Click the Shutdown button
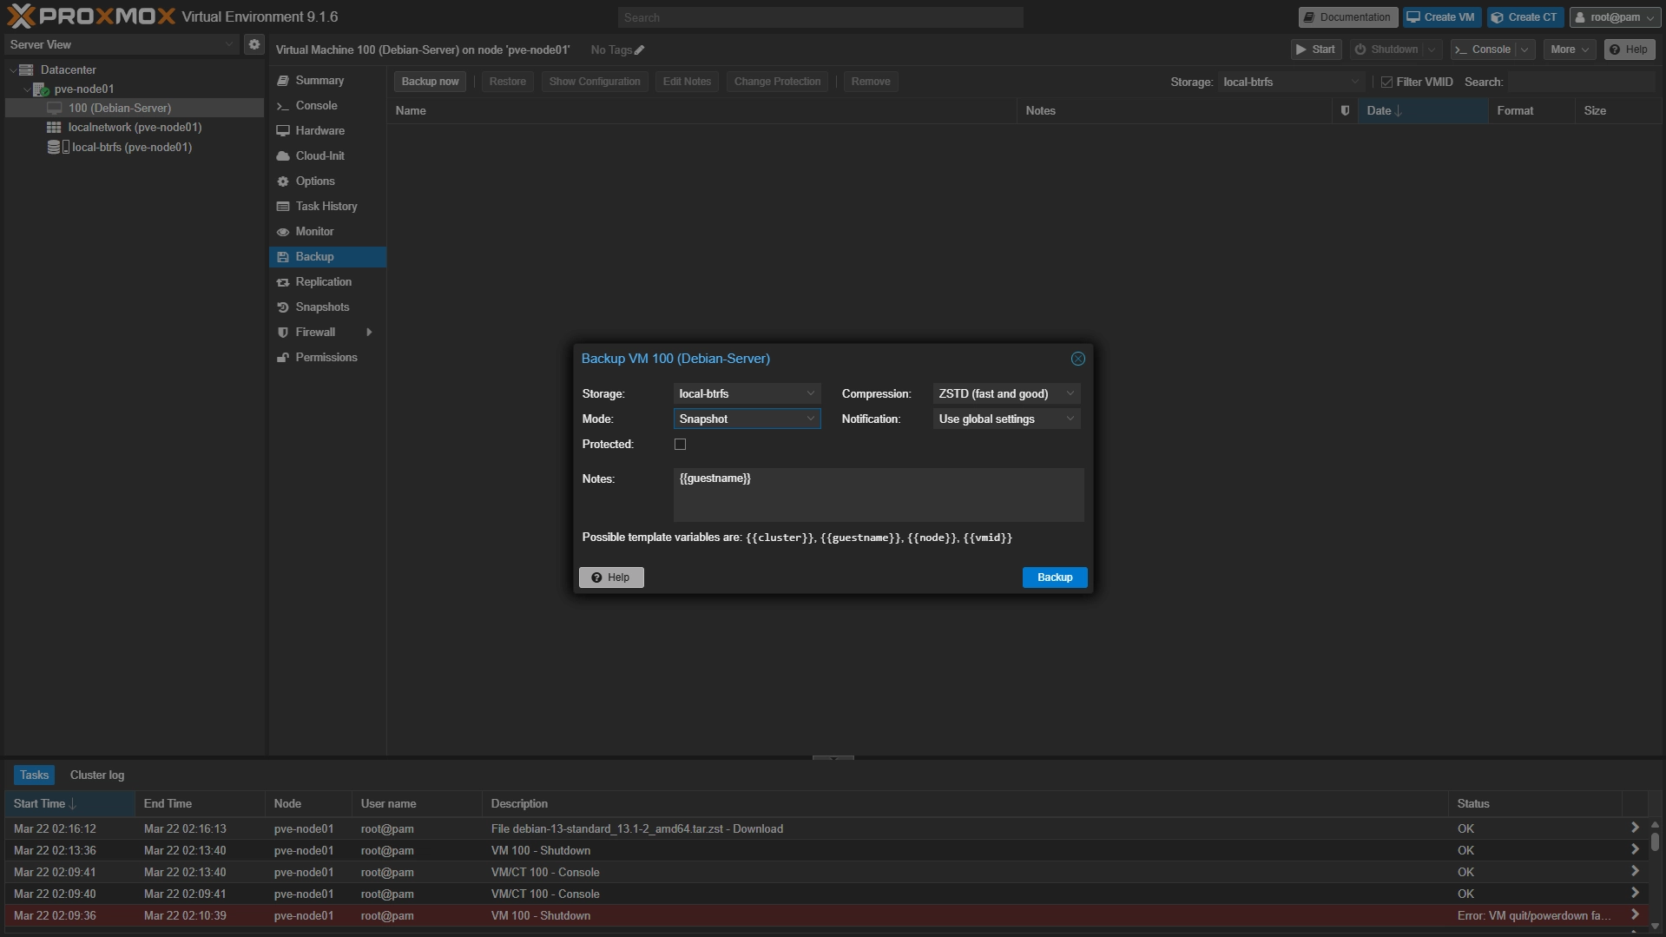Screen dimensions: 1666x937 pos(1387,49)
